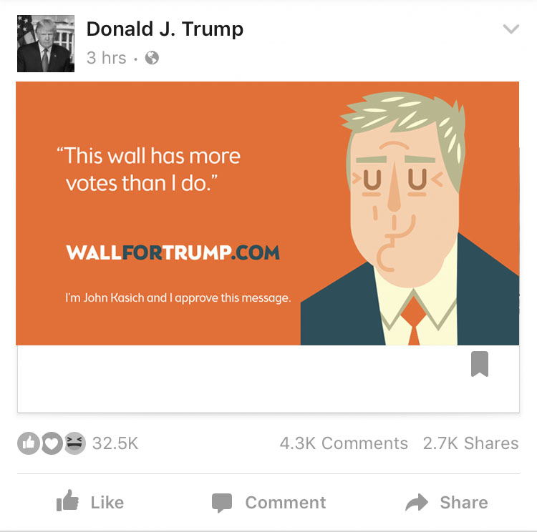
Task: Open the Donald J. Trump profile name
Action: 165,29
